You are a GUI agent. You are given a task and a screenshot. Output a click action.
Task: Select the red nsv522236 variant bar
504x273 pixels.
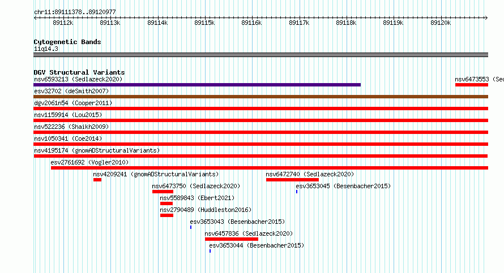coord(260,132)
